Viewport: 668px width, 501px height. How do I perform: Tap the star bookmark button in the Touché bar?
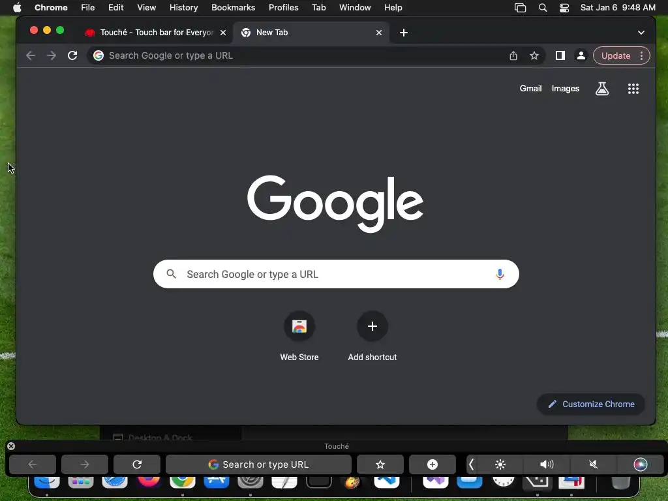click(380, 464)
